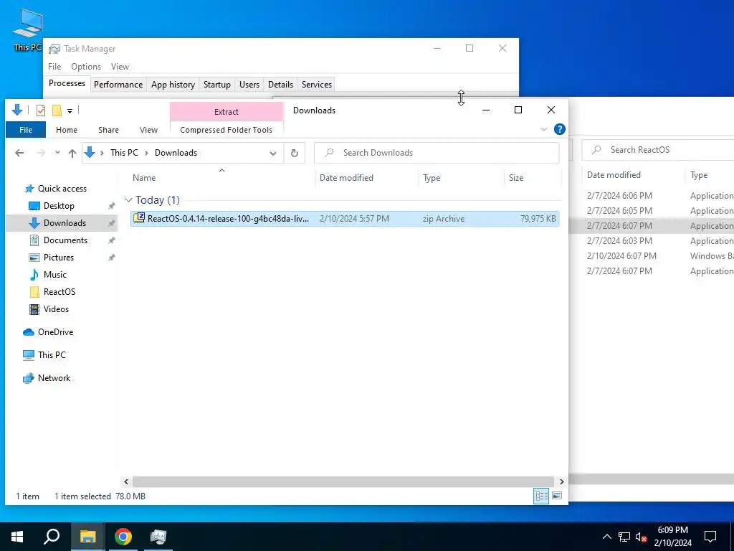This screenshot has height=551, width=734.
Task: Select Task Manager's Processes tab
Action: click(67, 83)
